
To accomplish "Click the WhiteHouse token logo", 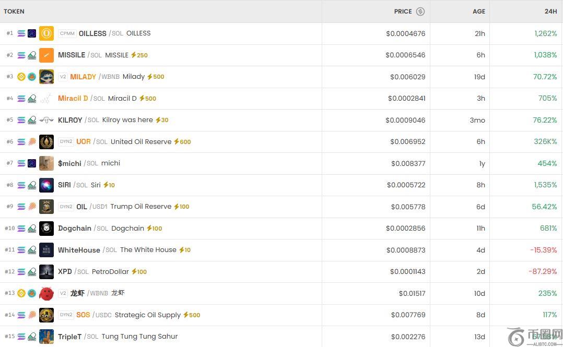I will pos(46,250).
